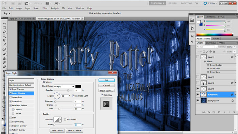Open the Arrange Documents dropdown
The width and height of the screenshot is (238, 134).
click(x=49, y=3)
